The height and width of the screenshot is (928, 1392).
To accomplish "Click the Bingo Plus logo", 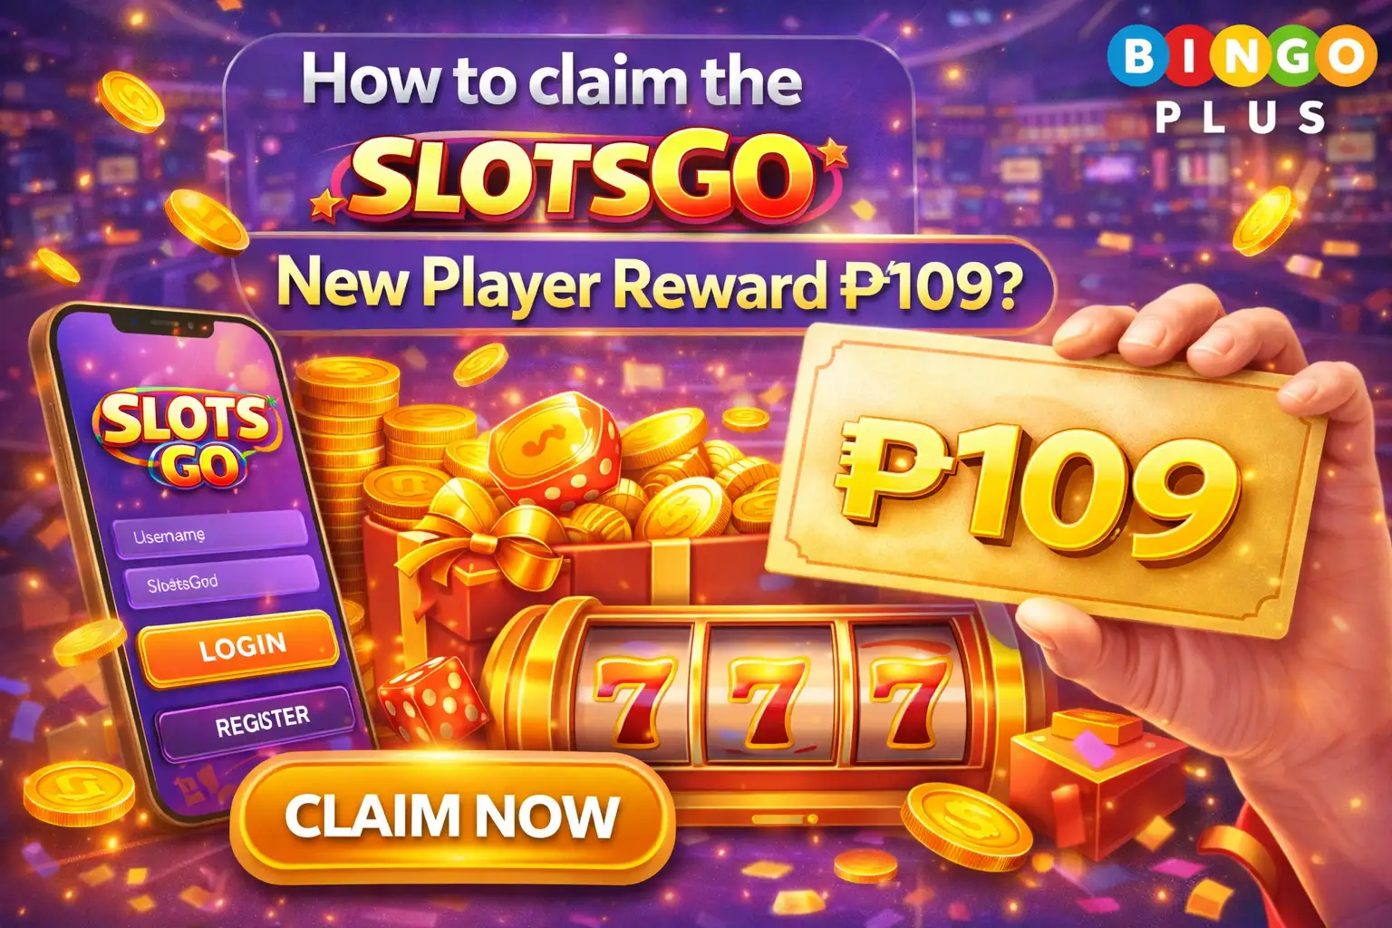I will point(1241,81).
